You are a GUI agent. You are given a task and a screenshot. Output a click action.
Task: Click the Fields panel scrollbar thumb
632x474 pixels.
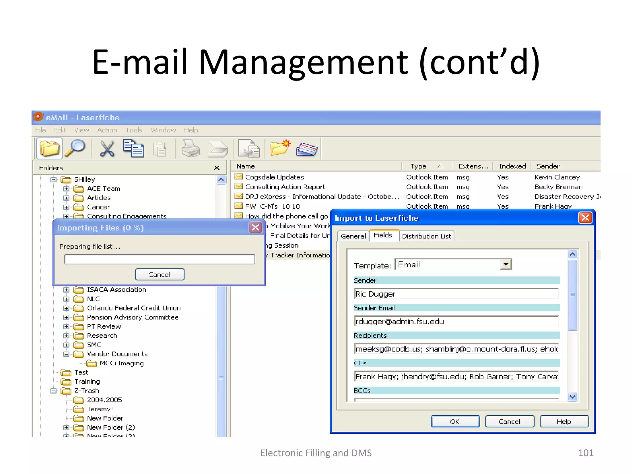[573, 295]
